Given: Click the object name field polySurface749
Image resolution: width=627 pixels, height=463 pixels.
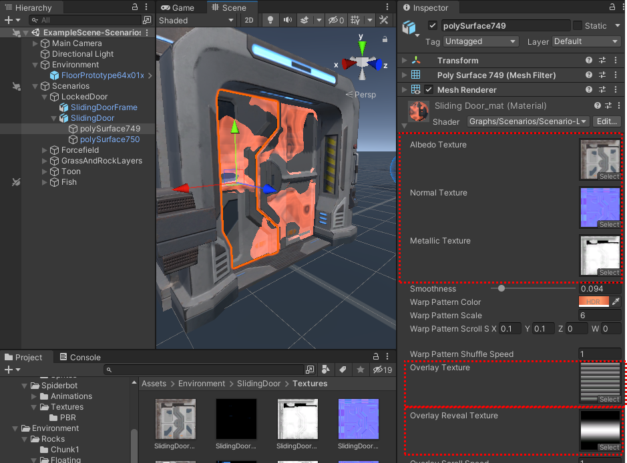Looking at the screenshot, I should 505,25.
